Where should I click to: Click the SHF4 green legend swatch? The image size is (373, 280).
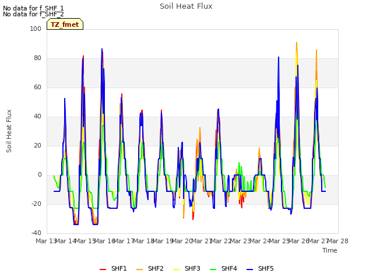coord(213,269)
